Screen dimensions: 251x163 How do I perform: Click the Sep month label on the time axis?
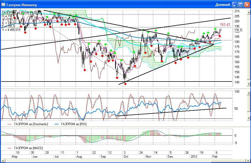click(x=103, y=157)
